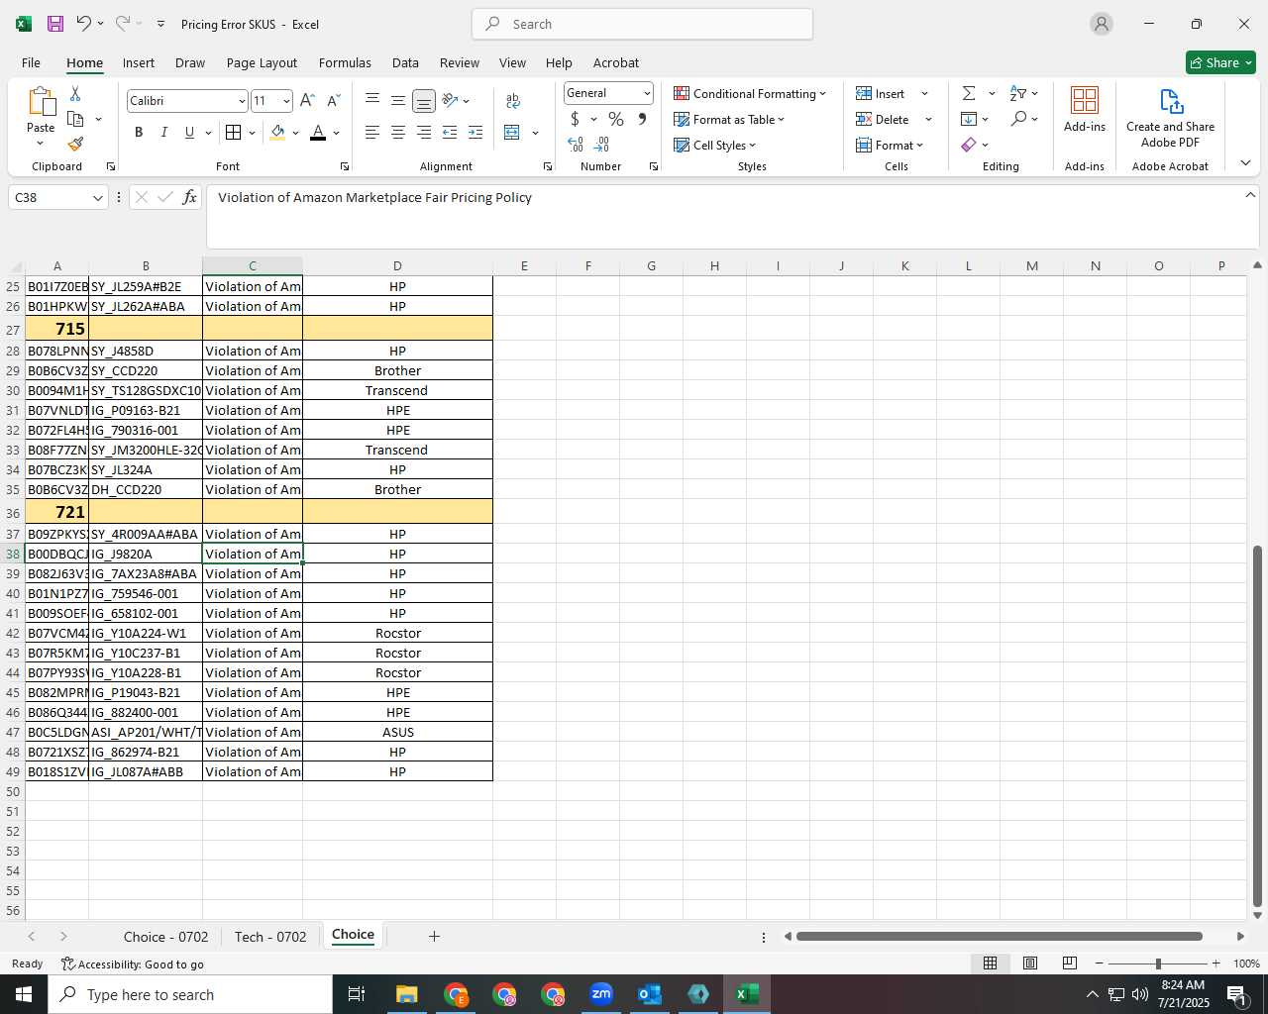Expand Format as Table menu

pyautogui.click(x=729, y=119)
